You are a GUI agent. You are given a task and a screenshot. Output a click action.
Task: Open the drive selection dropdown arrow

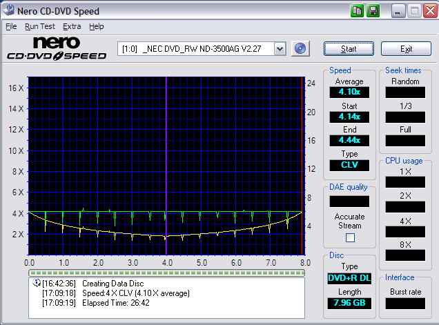[280, 49]
